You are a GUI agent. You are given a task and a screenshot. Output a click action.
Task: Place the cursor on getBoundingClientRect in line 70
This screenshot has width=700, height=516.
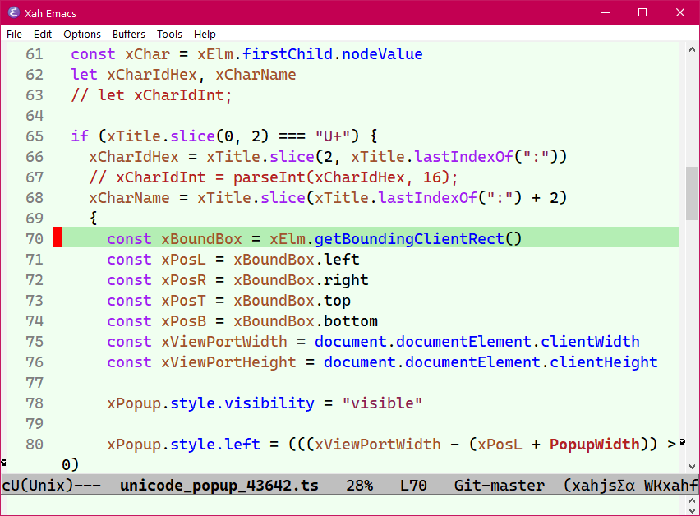point(409,239)
